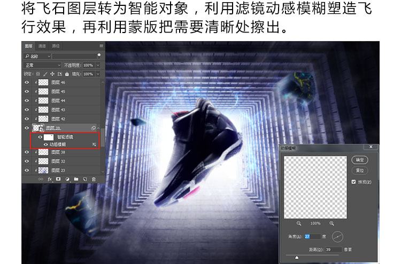Select layer named 图层 43
This screenshot has width=401, height=264.
click(58, 110)
